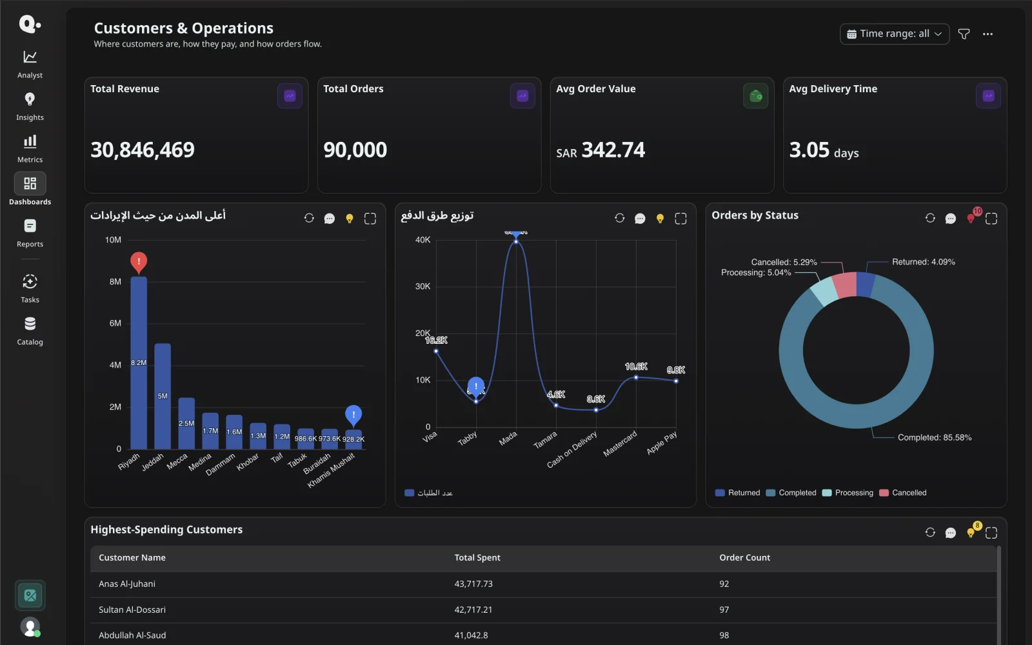
Task: Click the Customers & Operations dashboard title
Action: coord(184,28)
